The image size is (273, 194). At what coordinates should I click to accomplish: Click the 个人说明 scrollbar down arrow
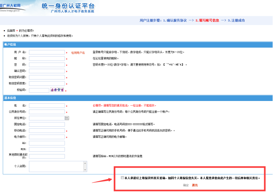[85, 170]
